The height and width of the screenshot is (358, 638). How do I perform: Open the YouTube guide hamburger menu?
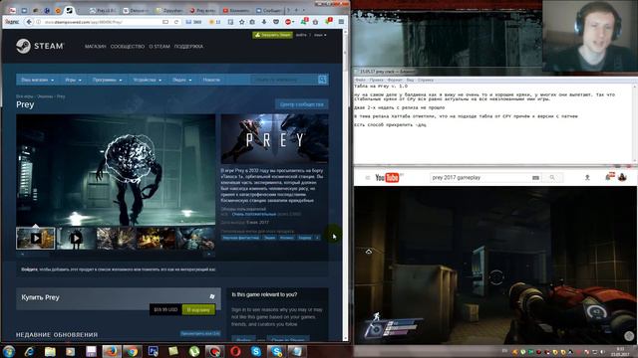click(x=368, y=177)
